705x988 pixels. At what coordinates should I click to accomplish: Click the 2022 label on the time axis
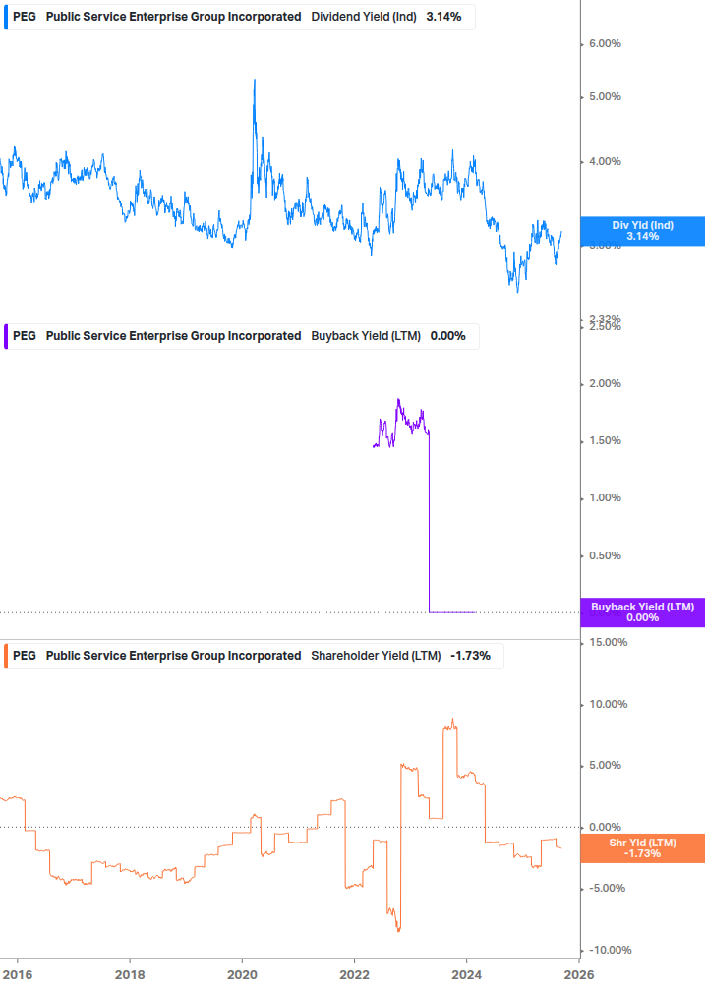pos(355,975)
